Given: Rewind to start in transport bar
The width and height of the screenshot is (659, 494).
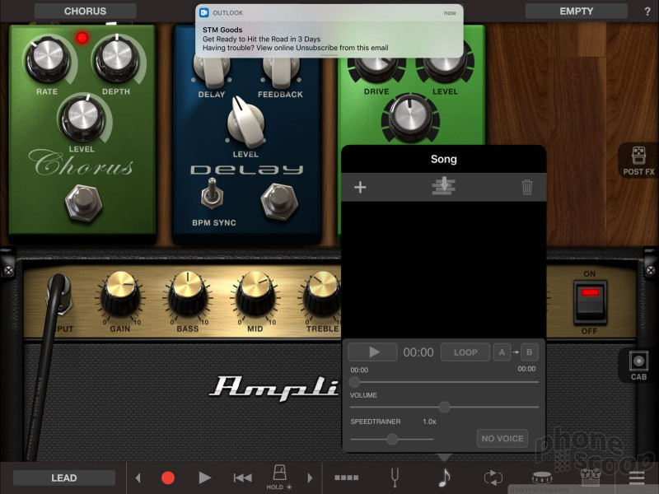Looking at the screenshot, I should pyautogui.click(x=242, y=478).
